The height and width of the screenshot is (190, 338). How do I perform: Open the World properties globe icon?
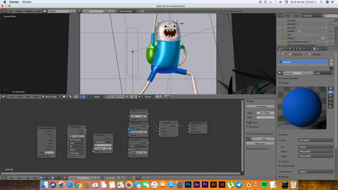tap(297, 49)
